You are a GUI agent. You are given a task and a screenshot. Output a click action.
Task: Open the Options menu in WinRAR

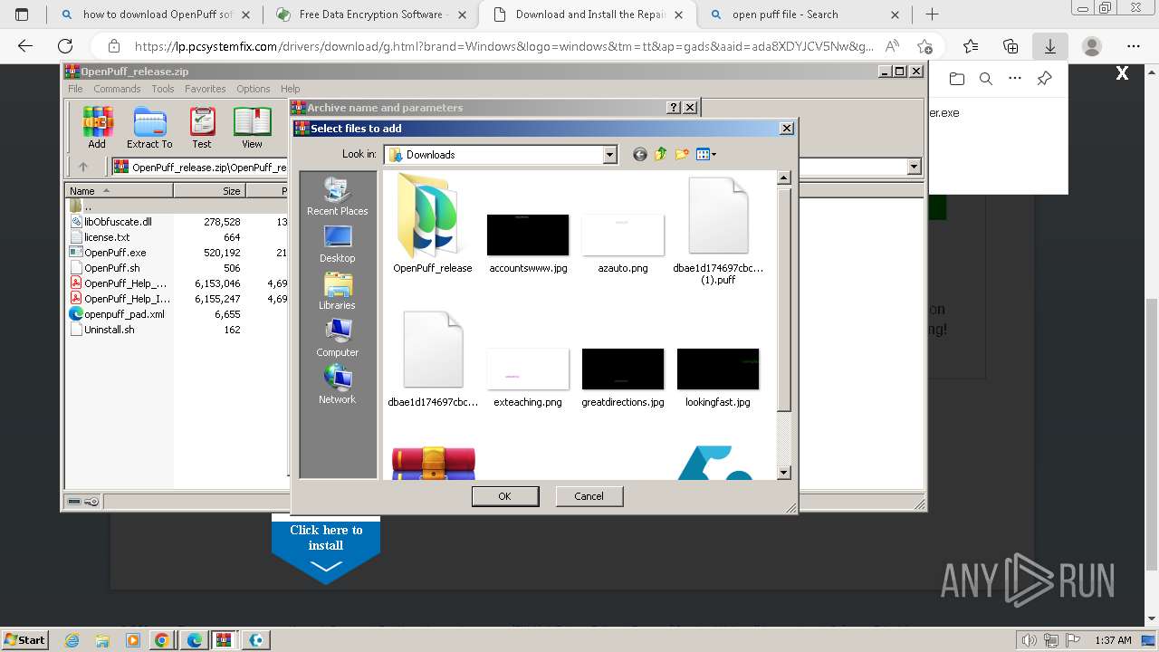[x=254, y=89]
